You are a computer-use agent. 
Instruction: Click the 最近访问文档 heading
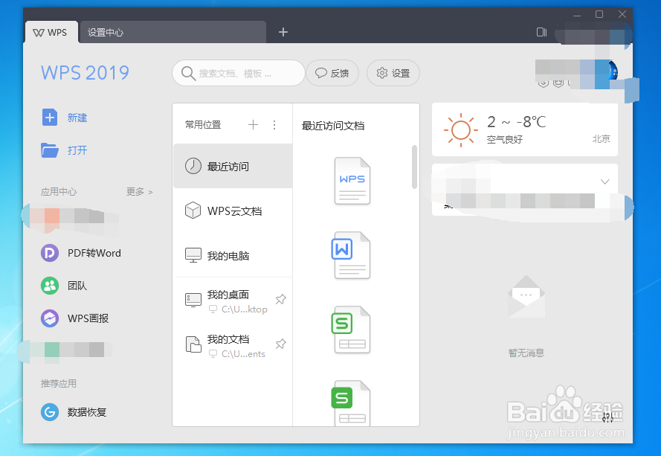pos(333,126)
